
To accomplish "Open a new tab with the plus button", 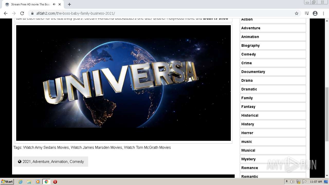I will click(69, 4).
